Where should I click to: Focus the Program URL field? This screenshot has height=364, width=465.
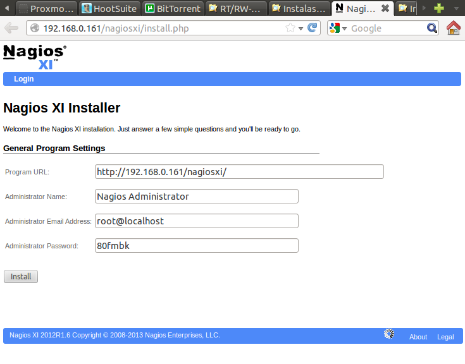(x=239, y=172)
